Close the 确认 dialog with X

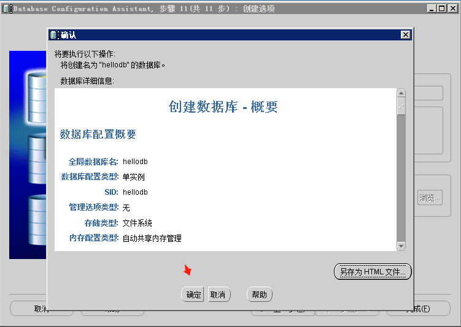405,35
